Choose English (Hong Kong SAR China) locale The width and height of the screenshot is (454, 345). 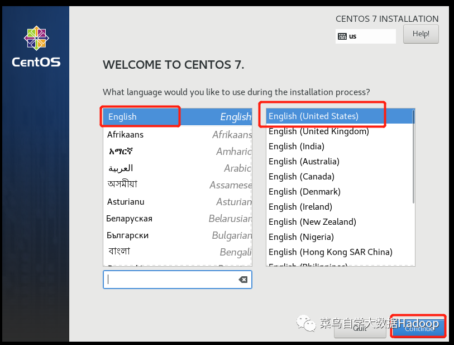coord(339,252)
